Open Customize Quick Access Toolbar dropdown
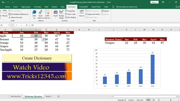This screenshot has height=101, width=180. coord(13,2)
